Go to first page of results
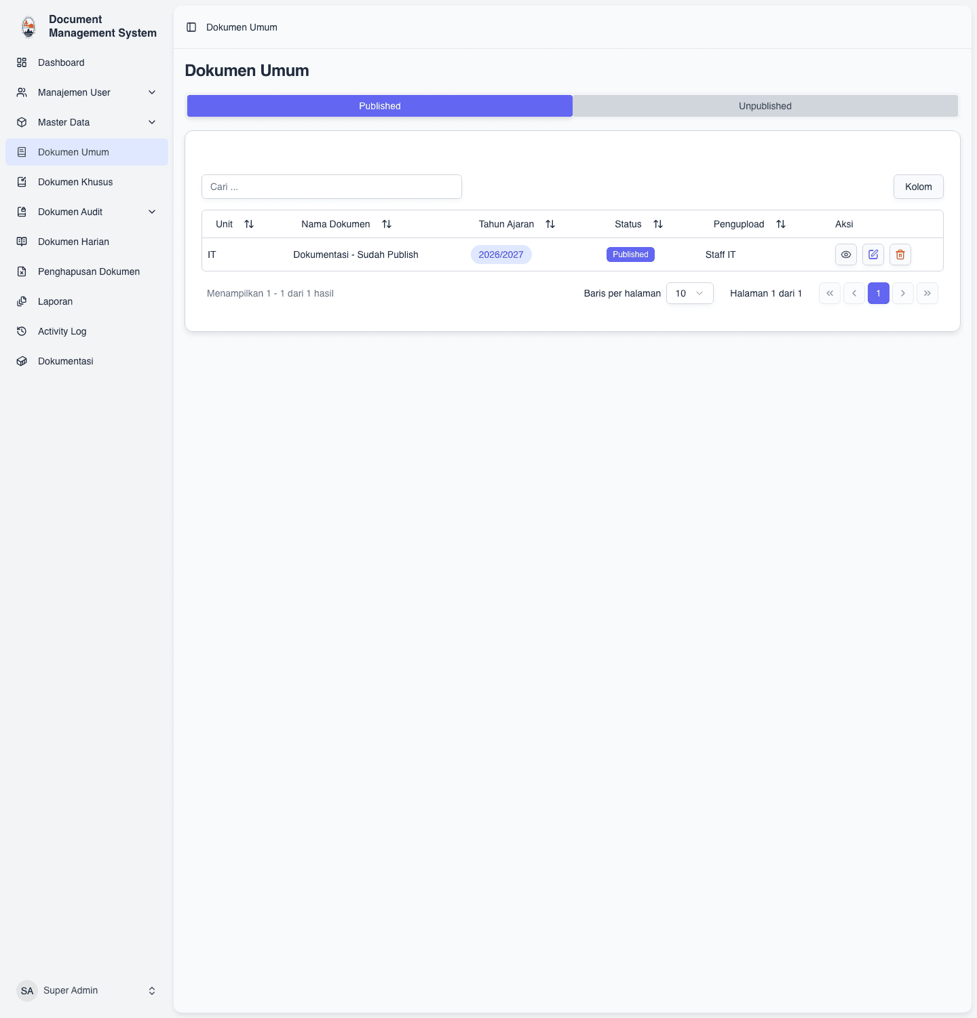 point(830,293)
